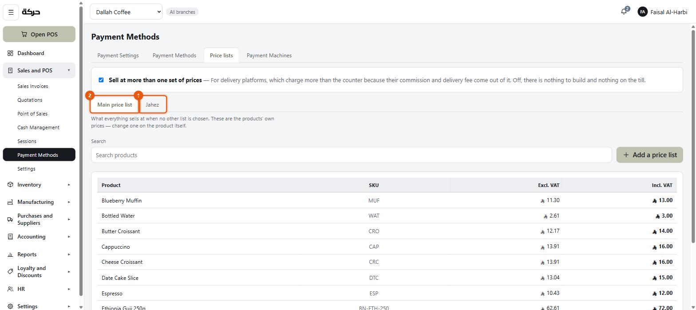Screen dimensions: 696x310
Task: Open Sales Invoices in sidebar
Action: point(33,86)
